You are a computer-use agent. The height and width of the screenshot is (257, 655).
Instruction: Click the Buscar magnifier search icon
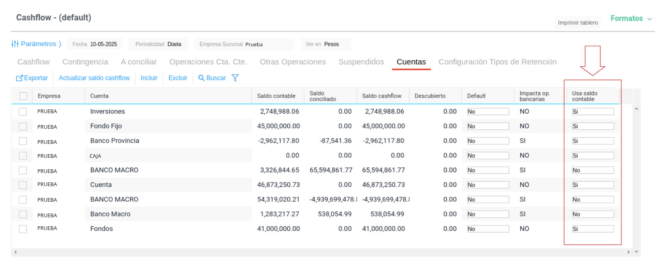201,78
